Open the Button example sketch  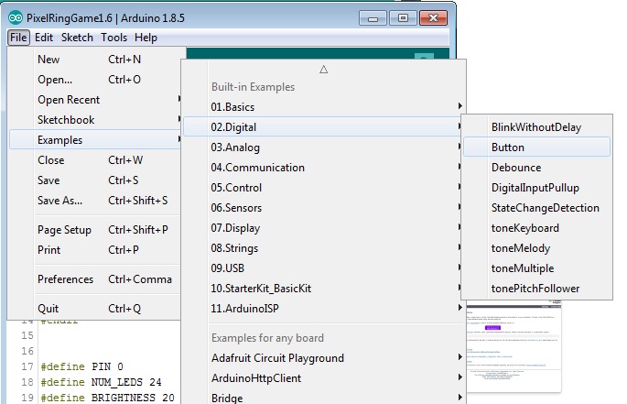(536, 147)
